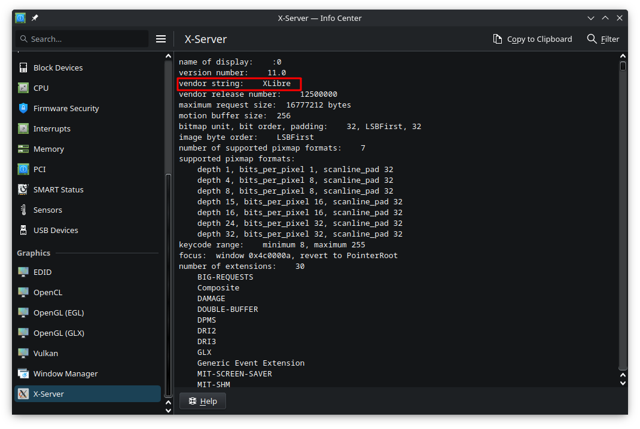Click the Help lifebuoy icon
The image size is (640, 429).
pyautogui.click(x=193, y=402)
